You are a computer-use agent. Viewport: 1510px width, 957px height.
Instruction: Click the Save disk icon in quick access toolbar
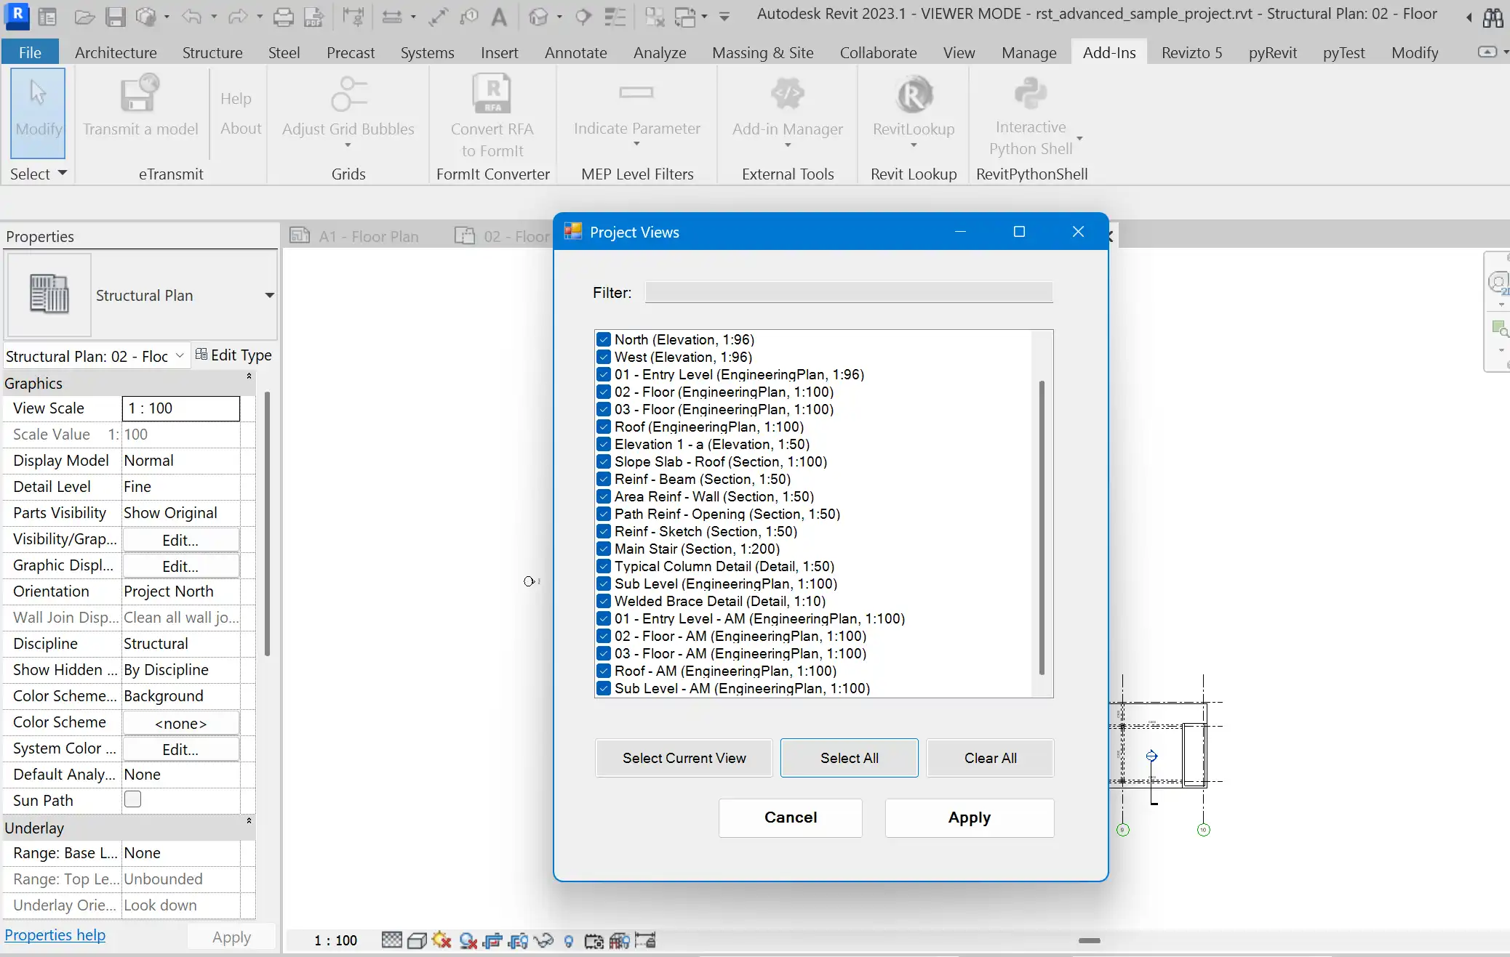tap(115, 16)
